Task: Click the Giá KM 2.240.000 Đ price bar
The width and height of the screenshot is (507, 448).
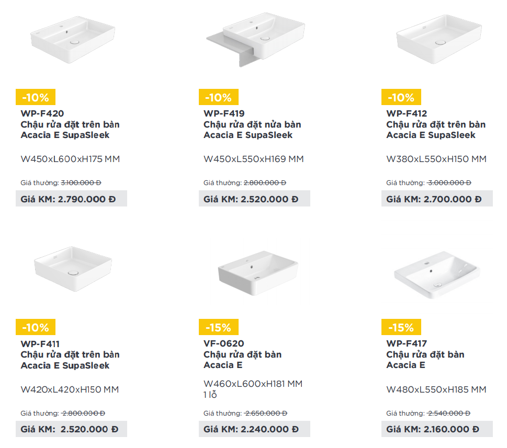Action: (254, 429)
